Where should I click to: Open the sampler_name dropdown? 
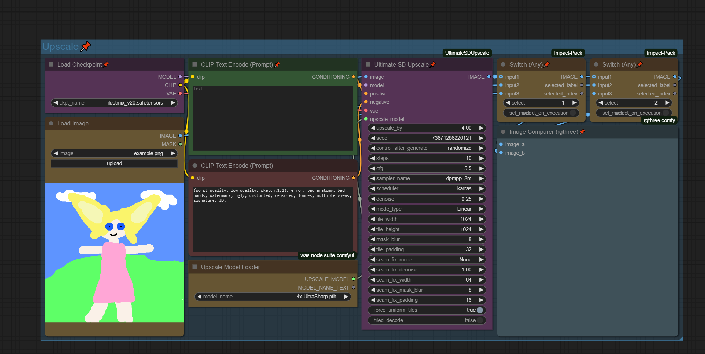click(427, 178)
